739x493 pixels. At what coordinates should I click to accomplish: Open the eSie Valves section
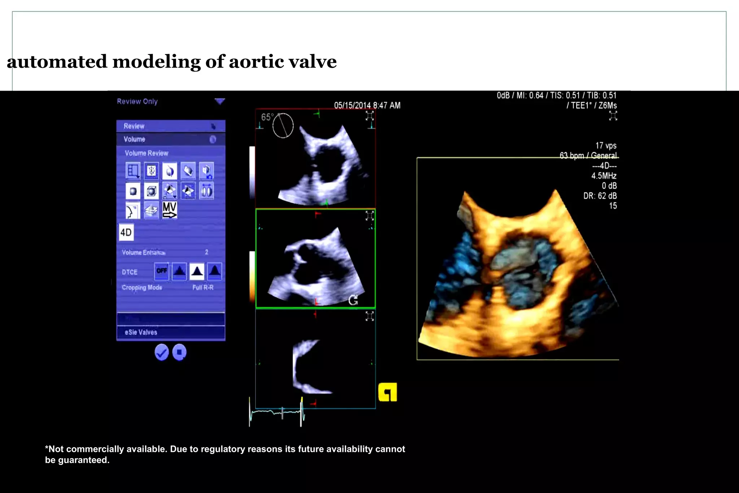171,332
